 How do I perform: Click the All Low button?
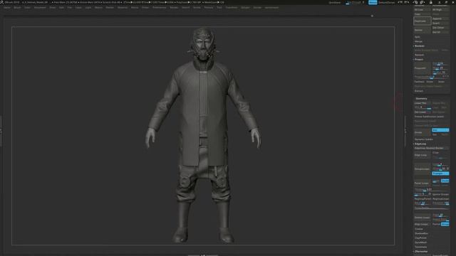click(422, 9)
